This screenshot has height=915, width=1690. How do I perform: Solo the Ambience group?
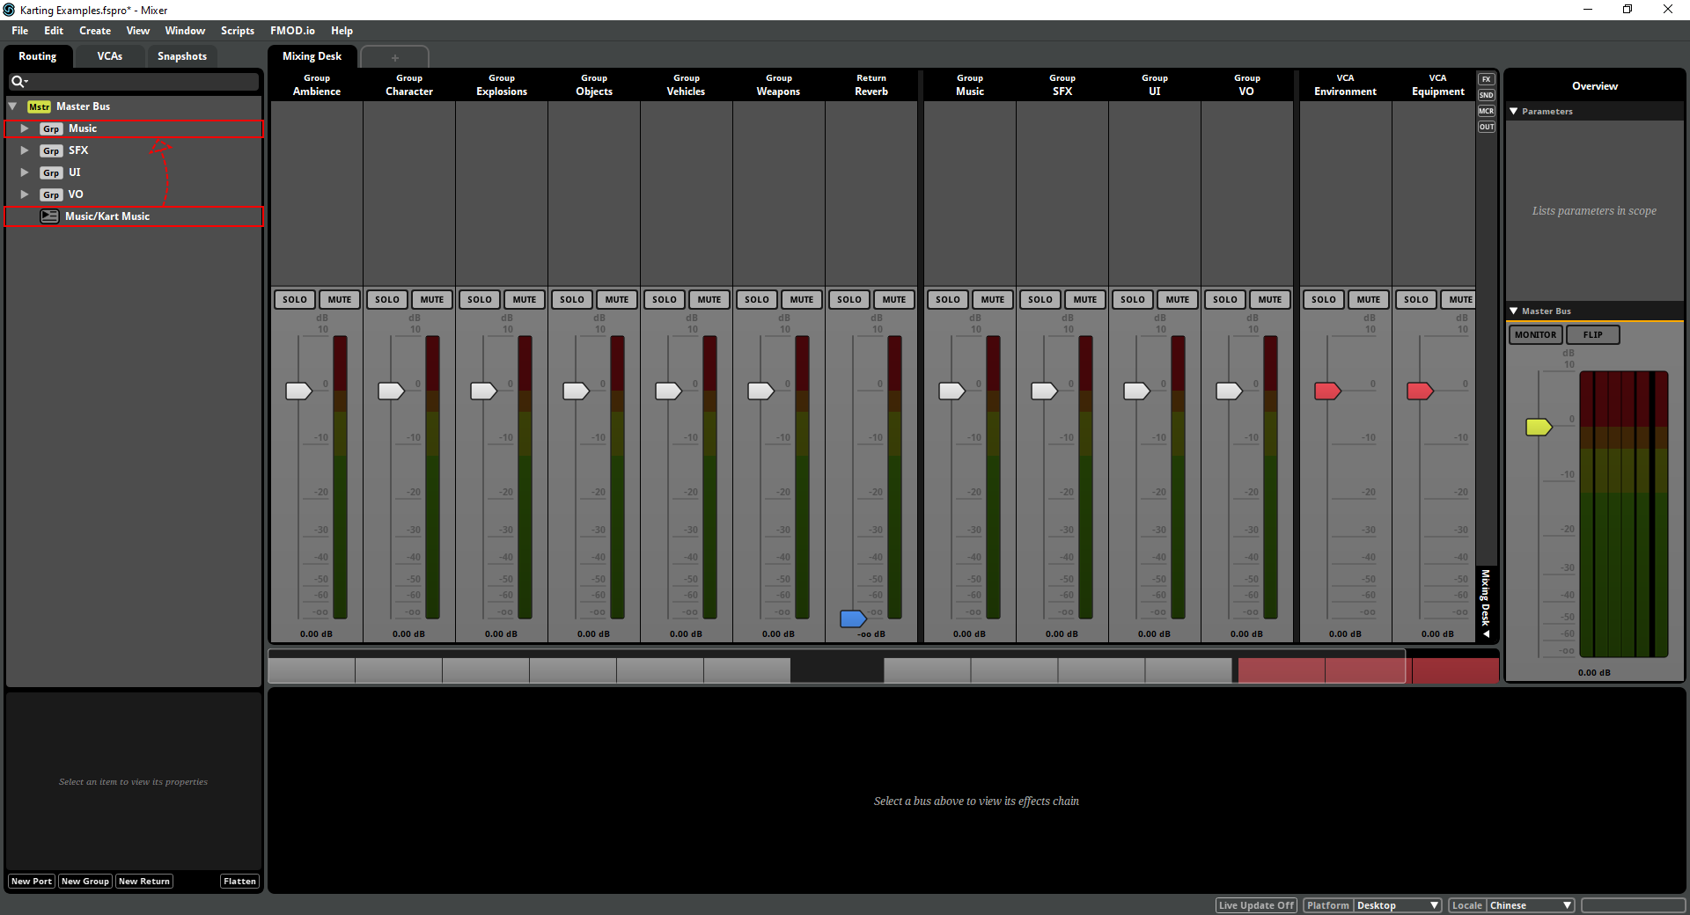(295, 299)
